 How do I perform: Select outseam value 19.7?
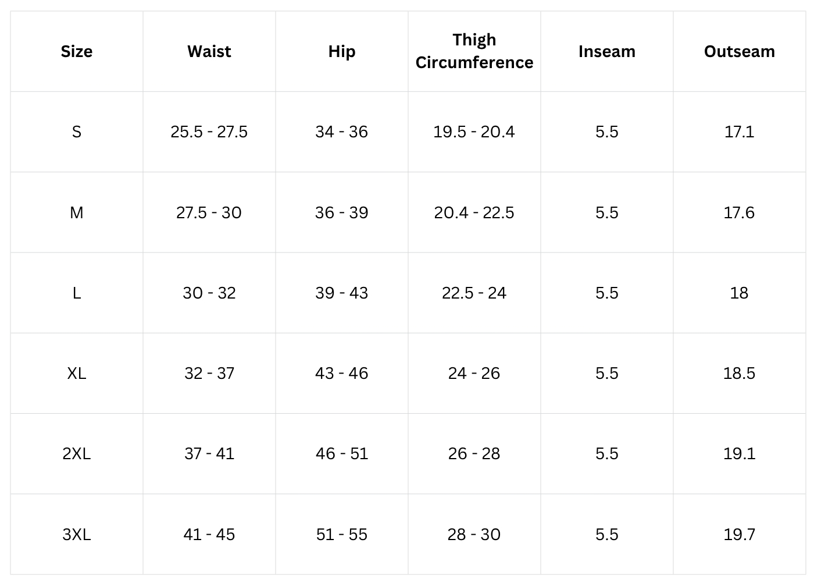740,534
